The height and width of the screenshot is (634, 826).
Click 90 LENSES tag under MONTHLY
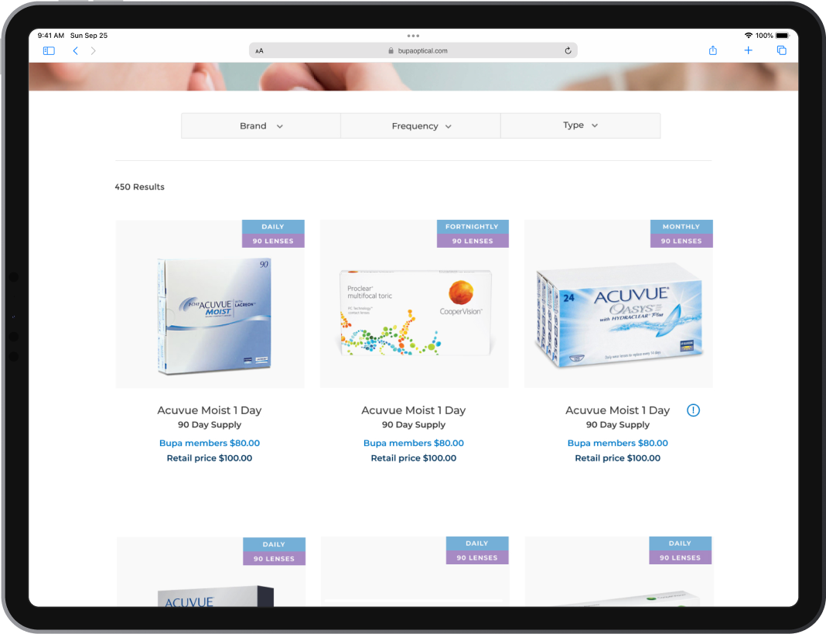coord(681,241)
